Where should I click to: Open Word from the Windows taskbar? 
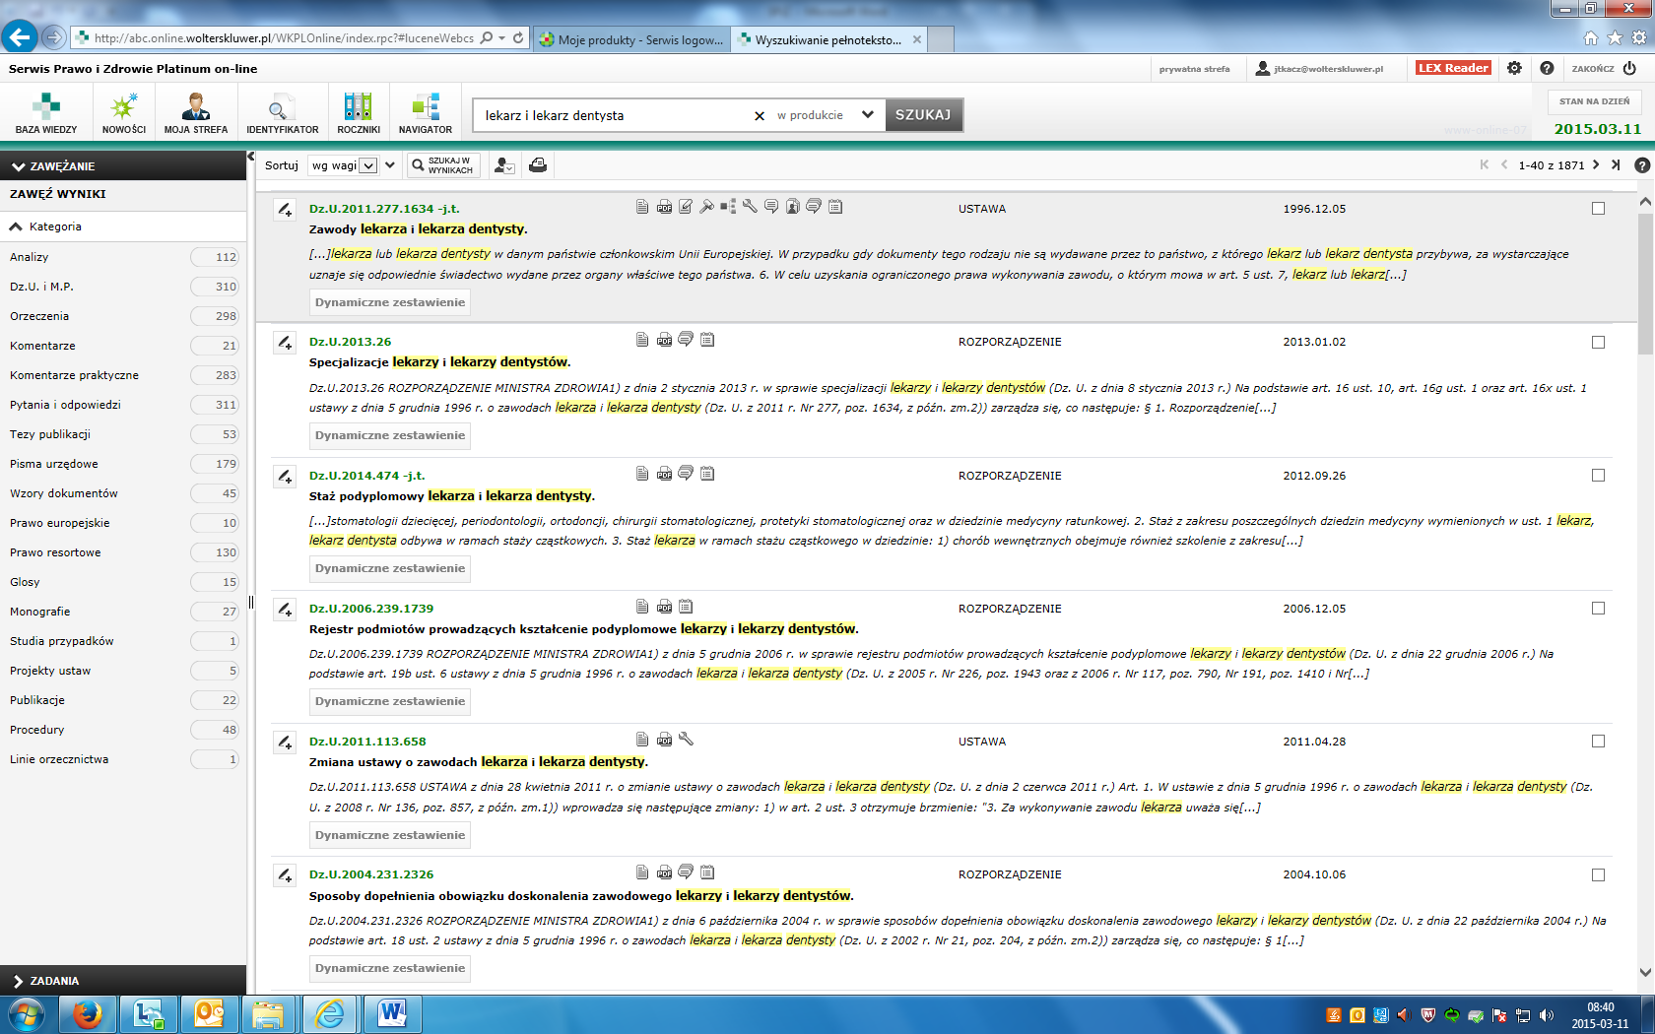pyautogui.click(x=392, y=1013)
